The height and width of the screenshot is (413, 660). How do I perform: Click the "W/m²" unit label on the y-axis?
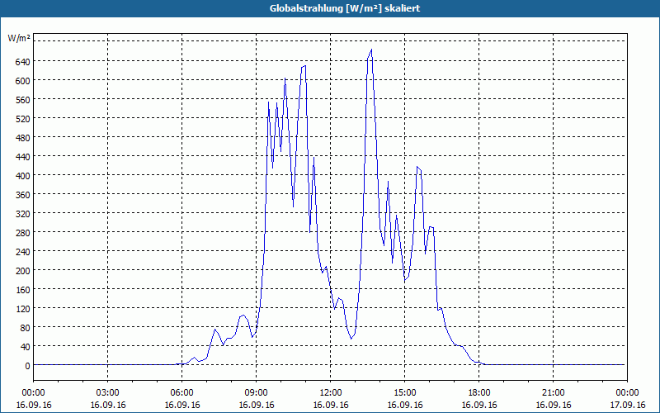pos(19,38)
